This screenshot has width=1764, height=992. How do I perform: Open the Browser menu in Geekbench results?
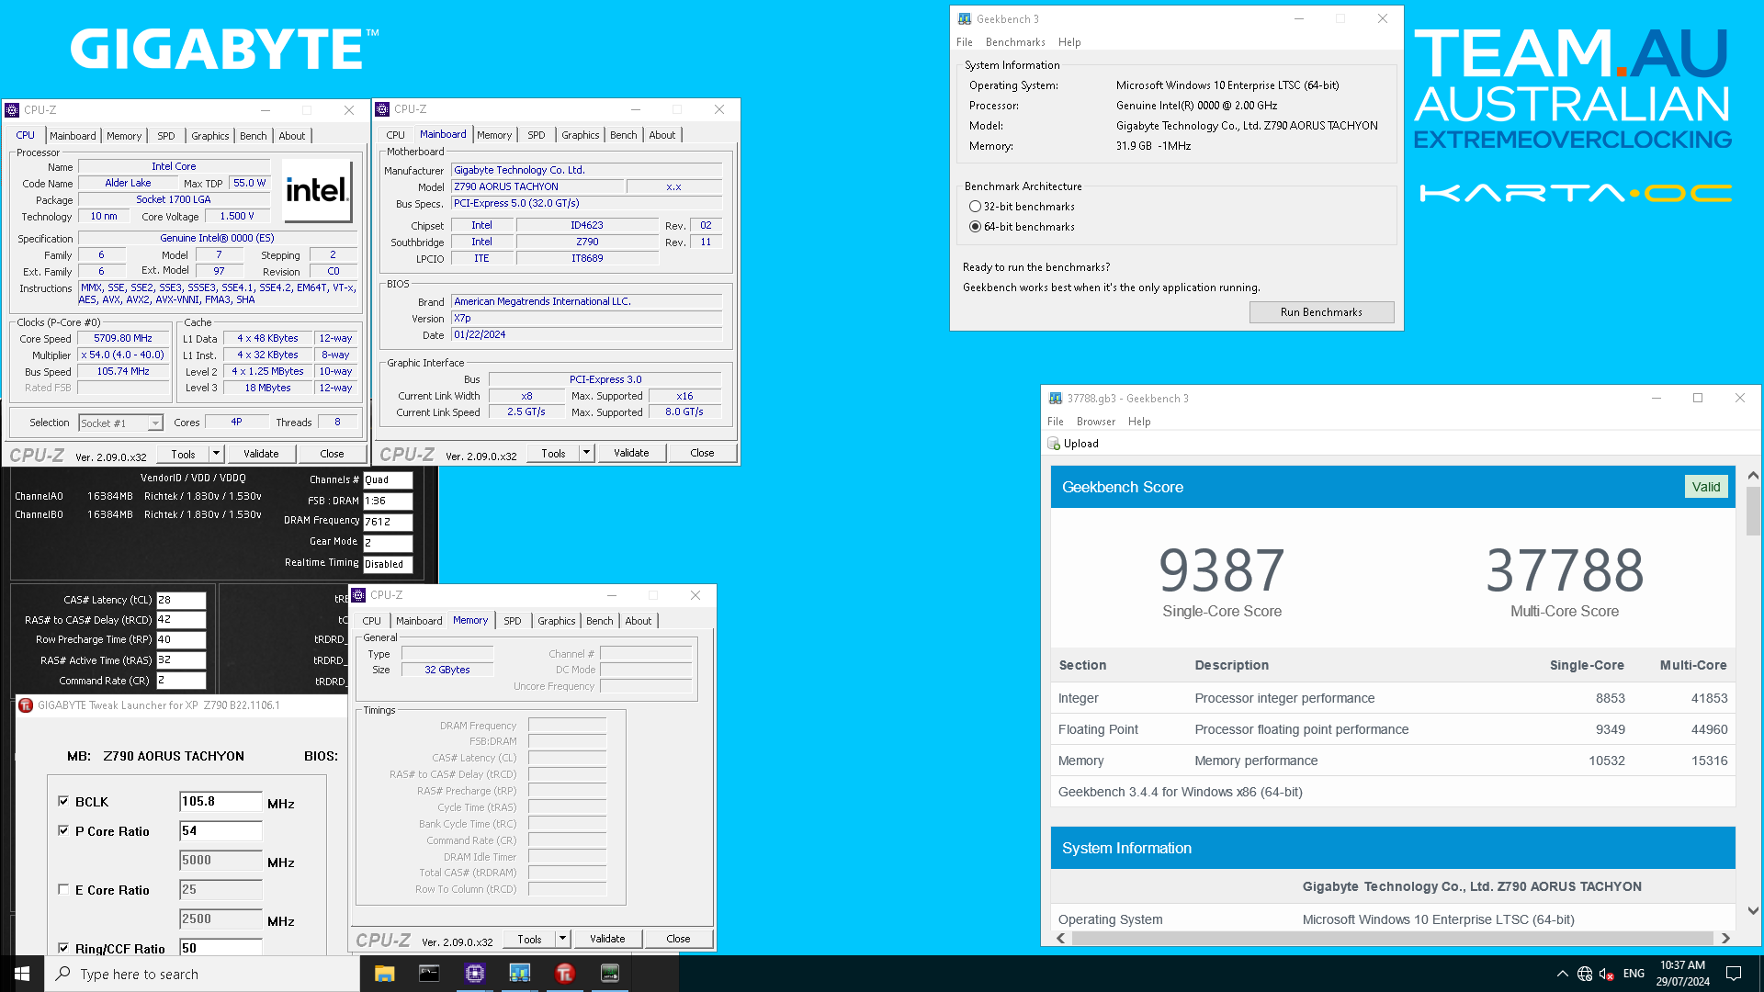(1096, 422)
